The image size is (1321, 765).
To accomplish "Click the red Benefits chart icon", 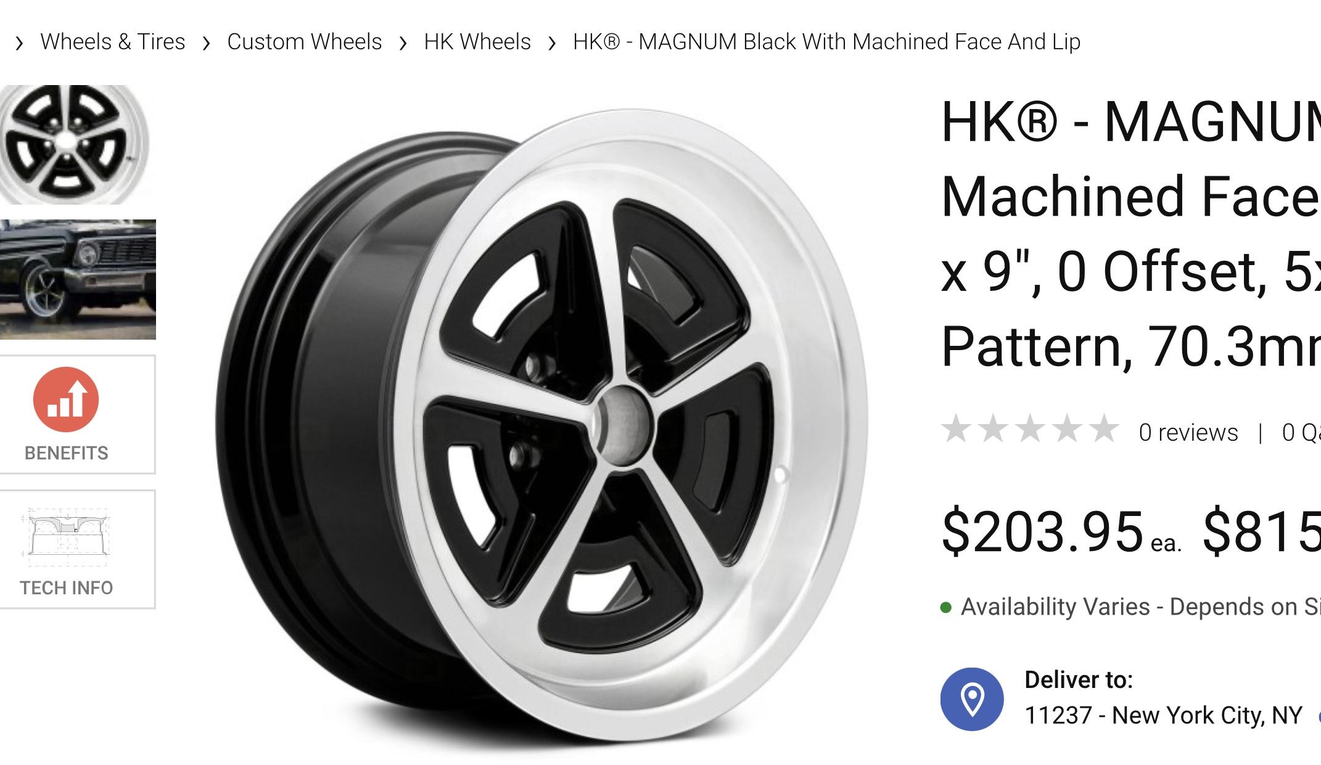I will [x=66, y=399].
